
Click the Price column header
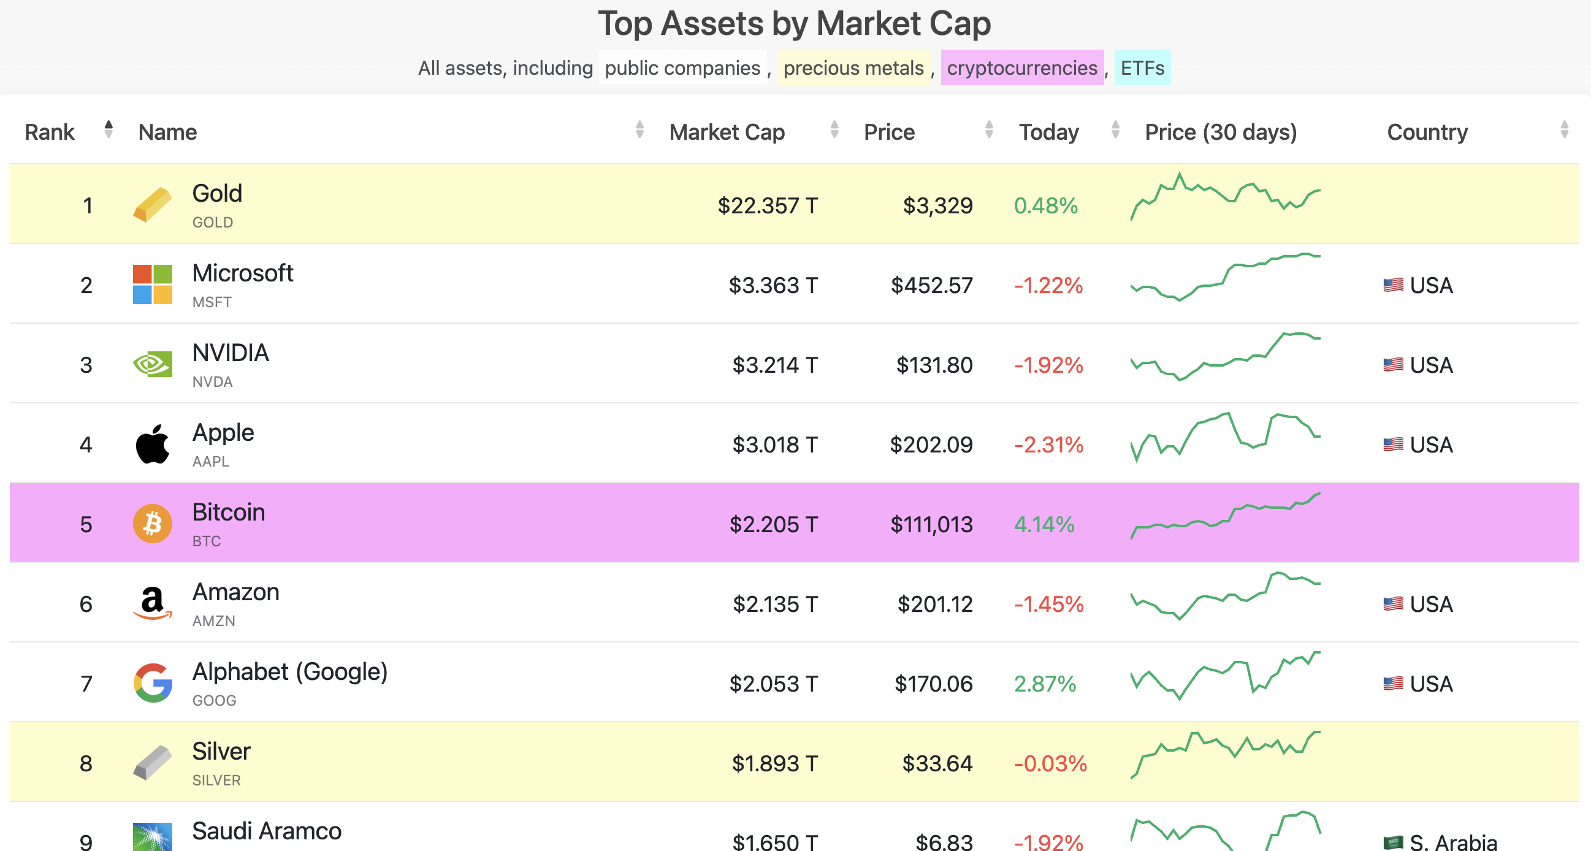[889, 132]
